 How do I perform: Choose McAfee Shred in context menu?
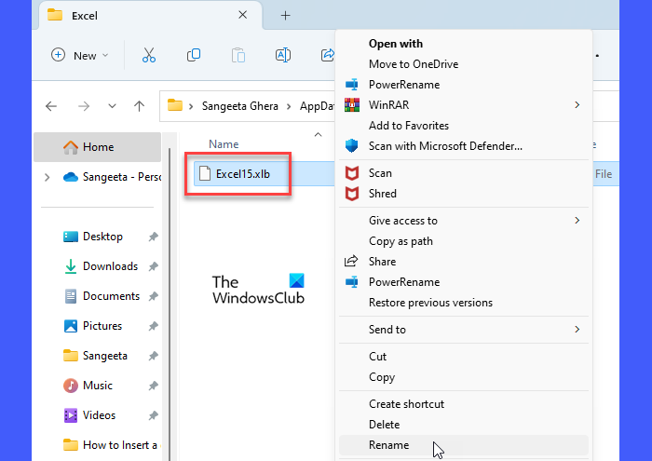click(464, 194)
